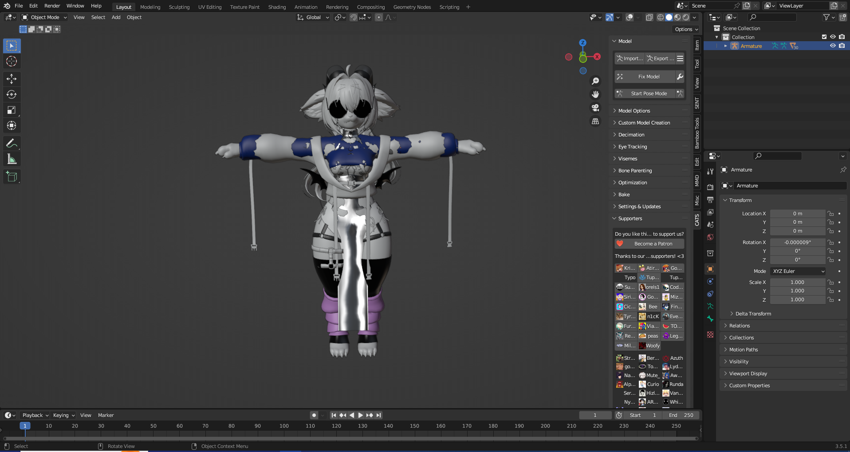Select the Move tool in toolbar
Viewport: 850px width, 452px height.
coord(12,79)
